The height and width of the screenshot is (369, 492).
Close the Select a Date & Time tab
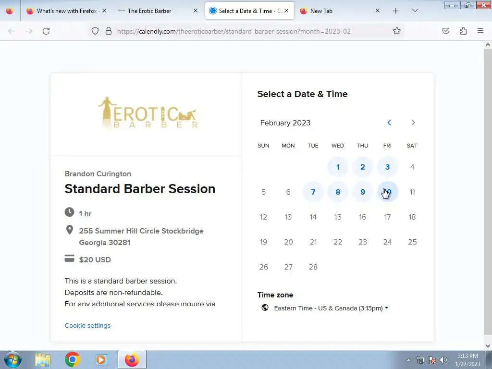pos(286,11)
